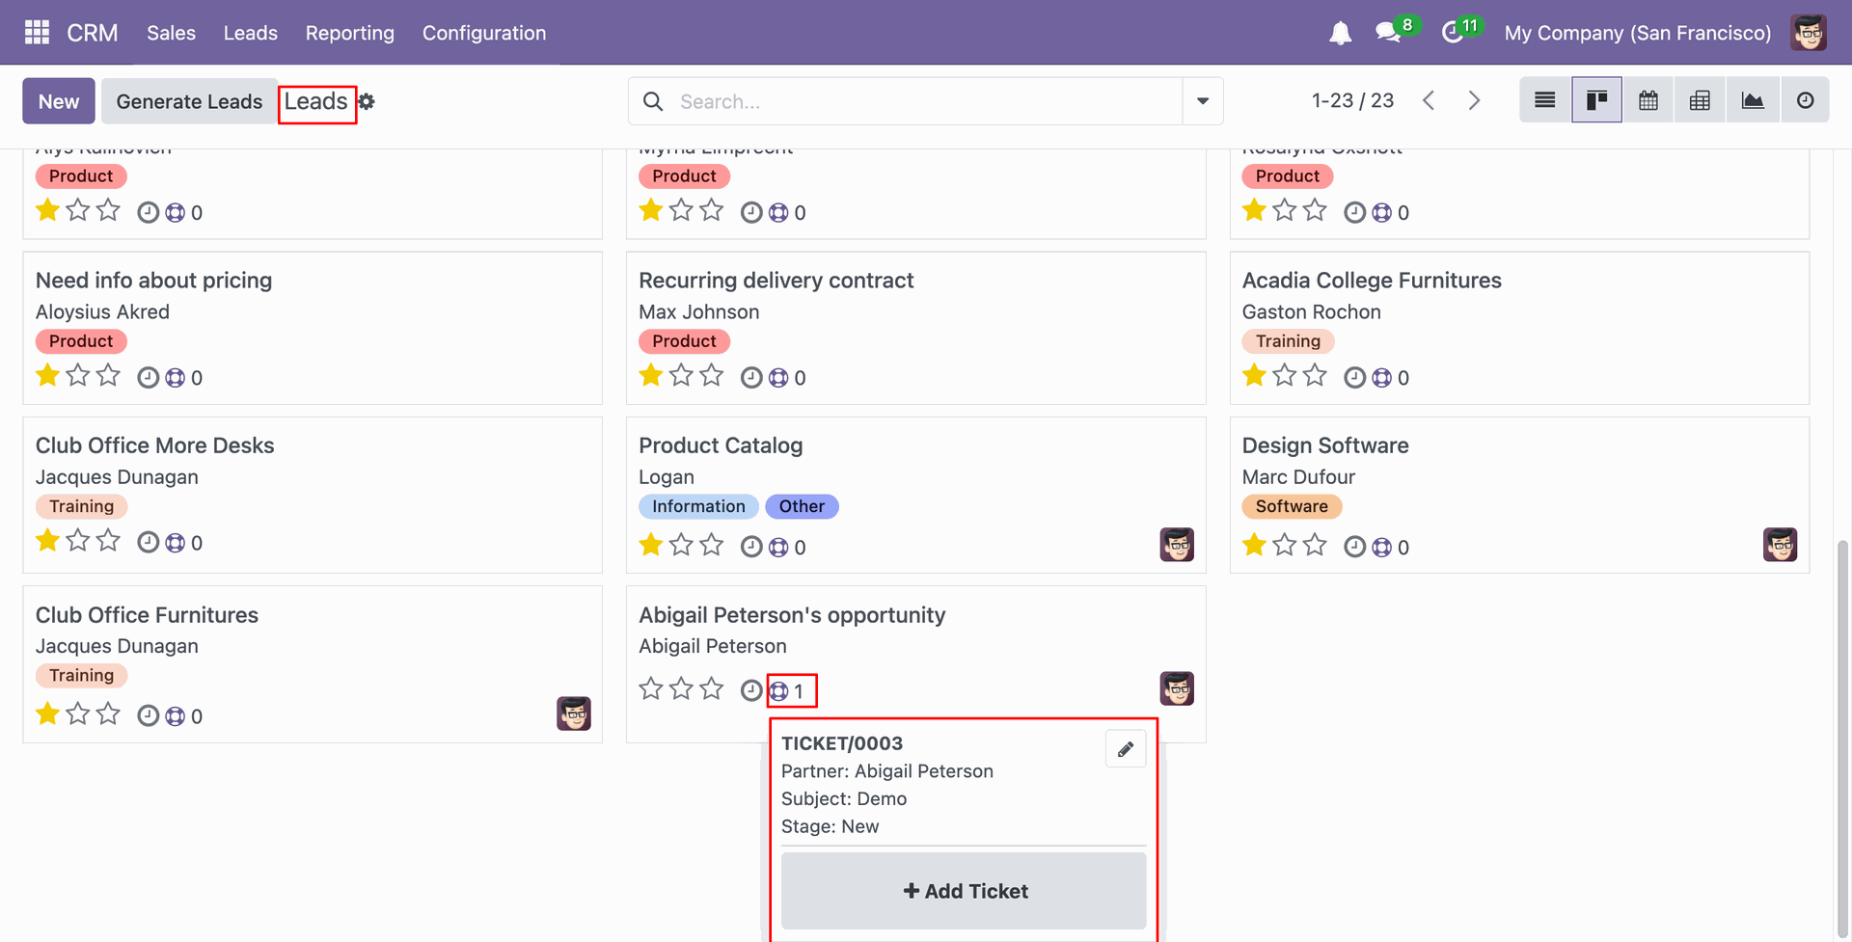Switch to graph view
Image resolution: width=1852 pixels, height=942 pixels.
[1752, 100]
